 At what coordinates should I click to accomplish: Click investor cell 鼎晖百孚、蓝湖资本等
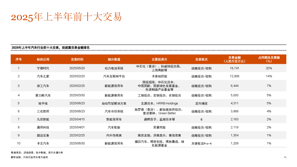coord(159,119)
